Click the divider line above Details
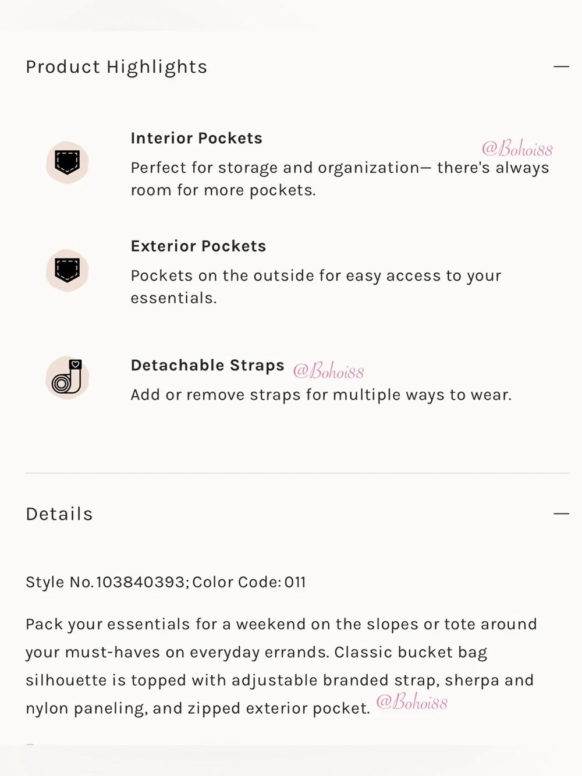Viewport: 582px width, 776px height. (x=297, y=473)
